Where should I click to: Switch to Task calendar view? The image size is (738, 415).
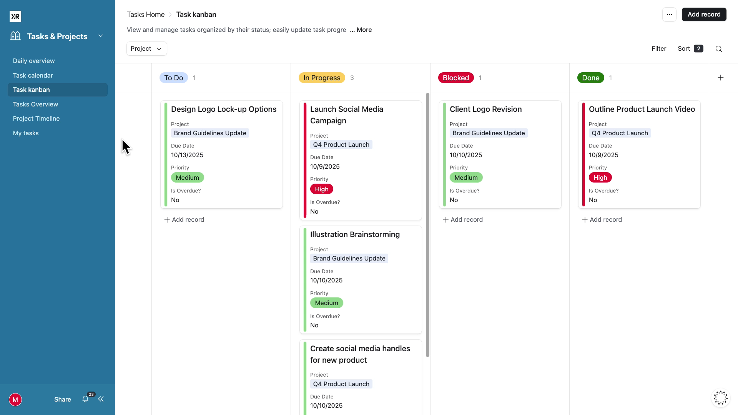click(33, 75)
